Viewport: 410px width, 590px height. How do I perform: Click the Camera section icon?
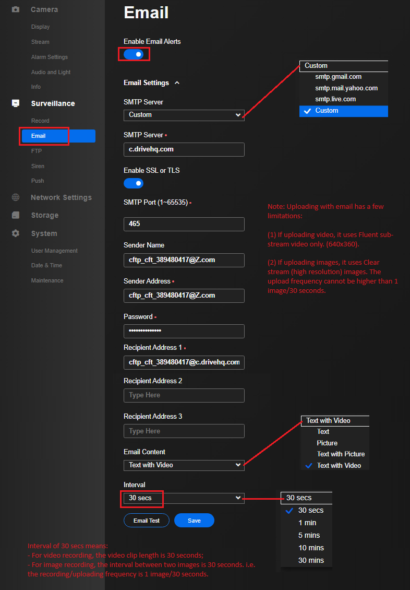coord(16,9)
